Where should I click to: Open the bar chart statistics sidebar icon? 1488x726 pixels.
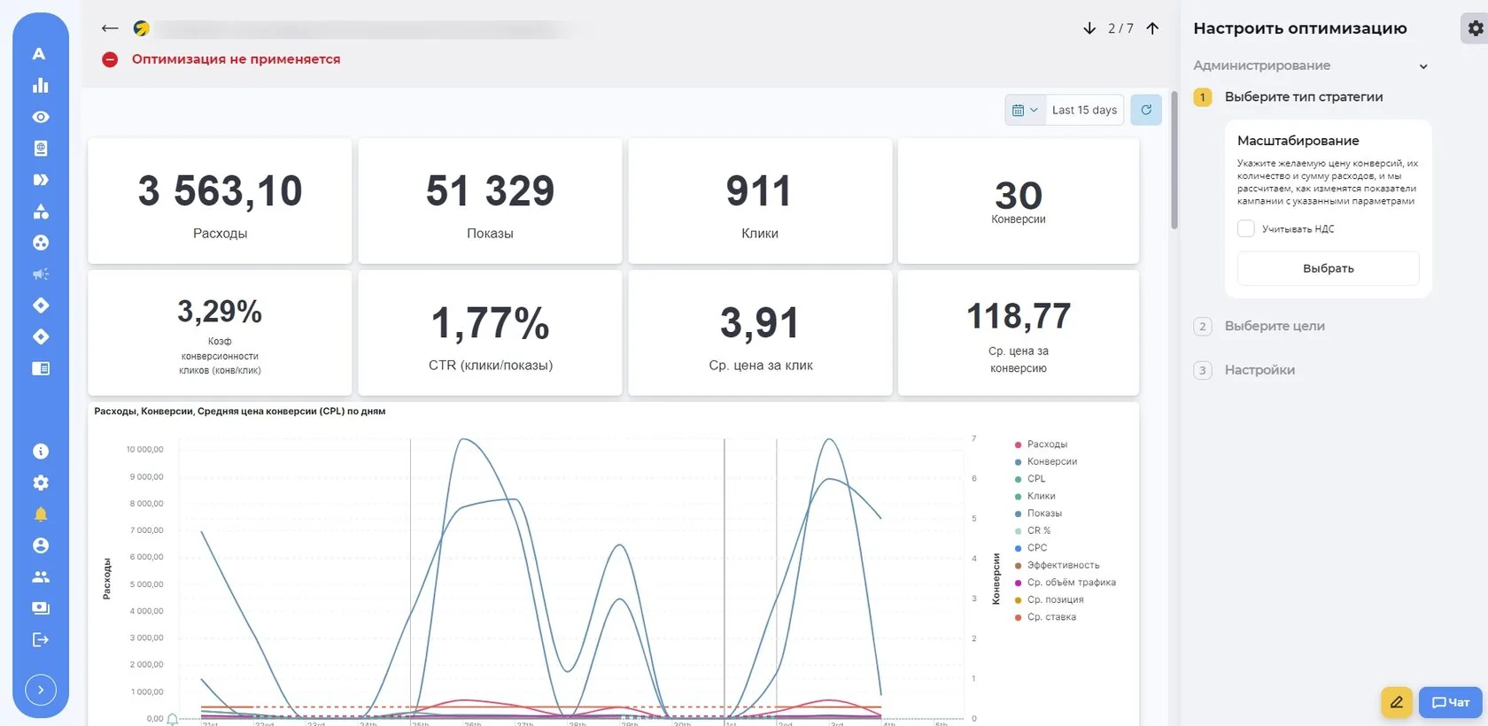(41, 85)
